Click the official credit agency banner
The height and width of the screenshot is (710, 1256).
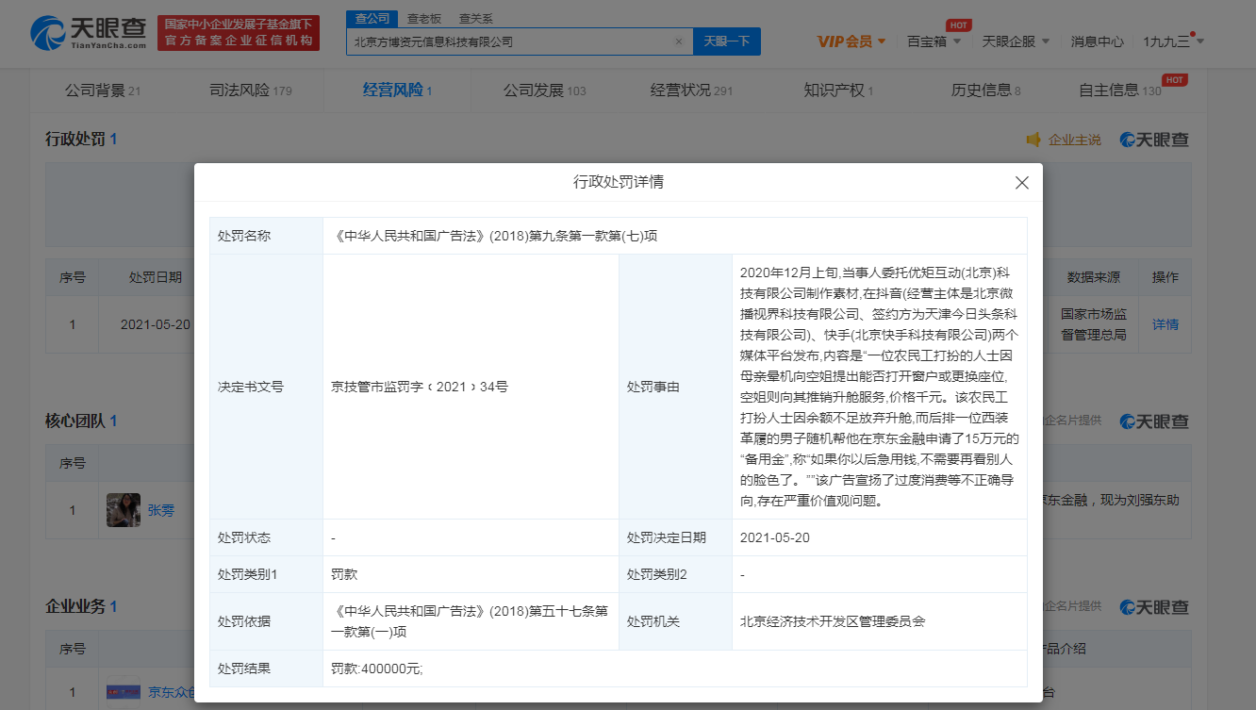pos(239,33)
